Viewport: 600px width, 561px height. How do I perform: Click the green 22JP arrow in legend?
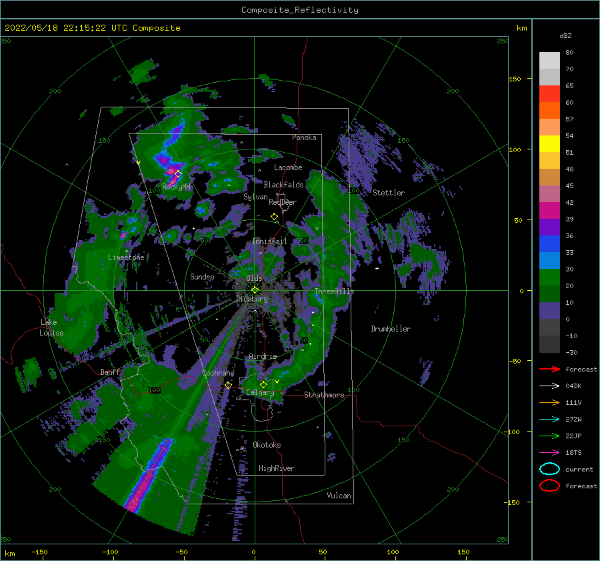tap(549, 436)
